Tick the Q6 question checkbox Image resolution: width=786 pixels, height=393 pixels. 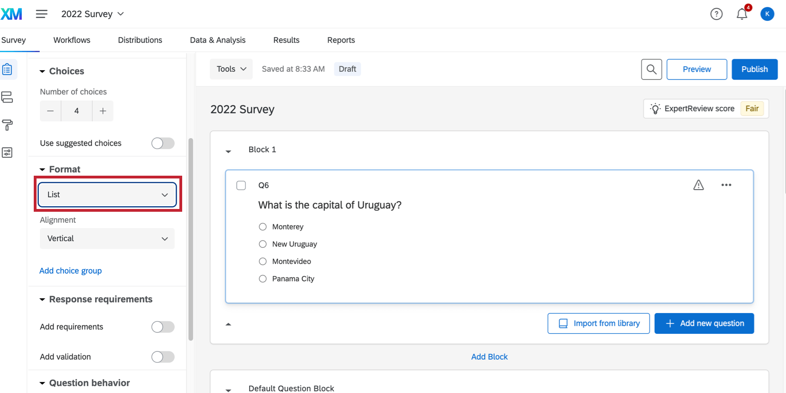pos(241,185)
